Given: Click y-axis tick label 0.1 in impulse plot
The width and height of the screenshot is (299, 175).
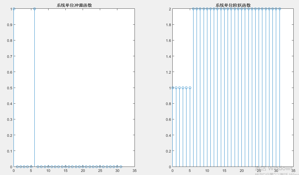Looking at the screenshot, I should click(x=10, y=151).
